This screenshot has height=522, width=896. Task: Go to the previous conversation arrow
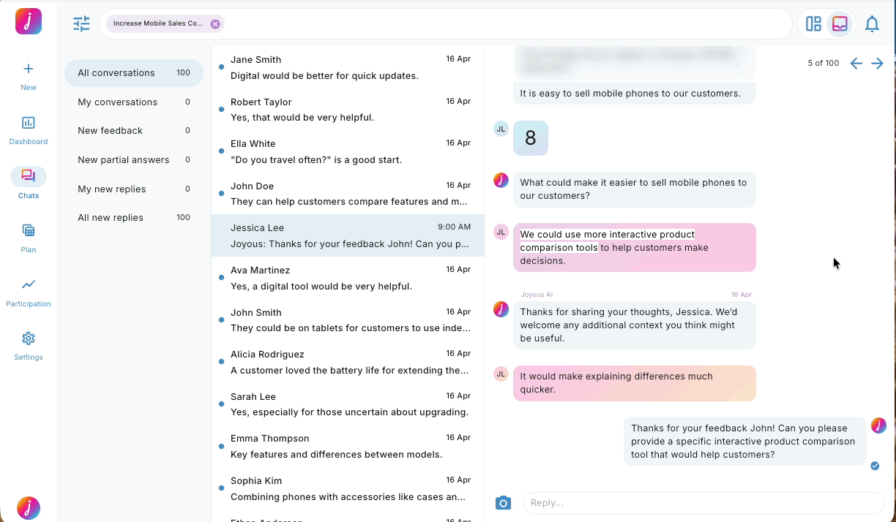click(x=856, y=63)
